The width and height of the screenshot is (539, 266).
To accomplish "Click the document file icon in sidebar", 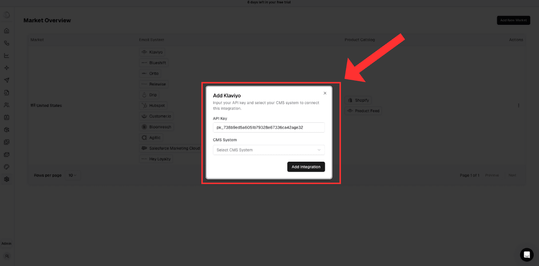I will 7,93.
